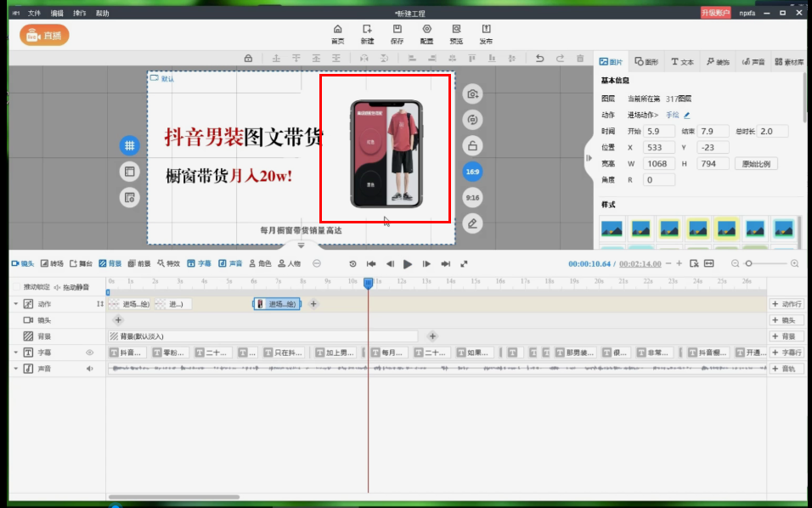Select the 保存 (Save) icon
812x508 pixels.
pyautogui.click(x=397, y=34)
